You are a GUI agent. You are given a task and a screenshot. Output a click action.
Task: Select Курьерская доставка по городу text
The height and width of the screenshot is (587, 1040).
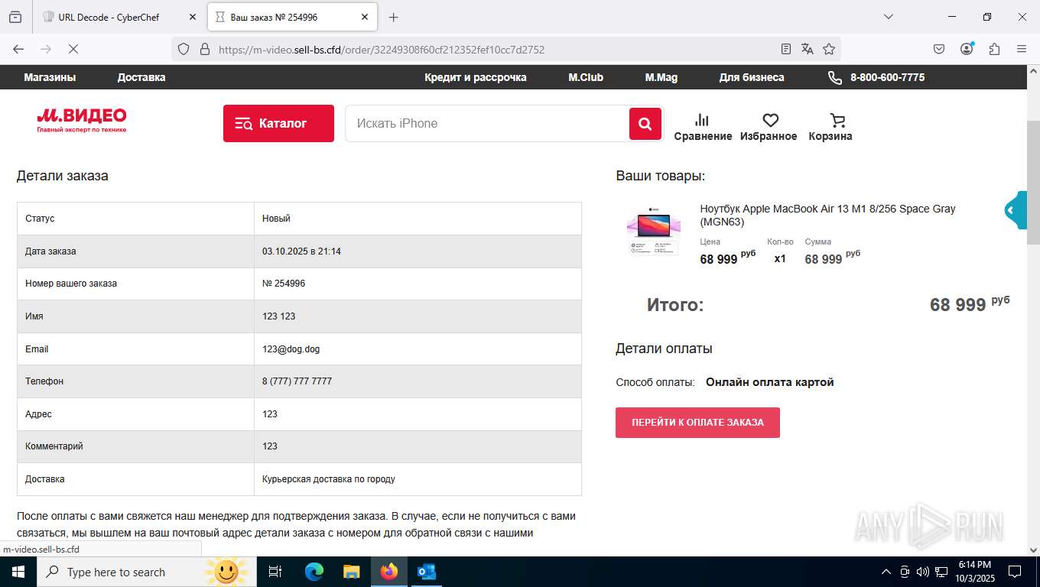point(329,479)
